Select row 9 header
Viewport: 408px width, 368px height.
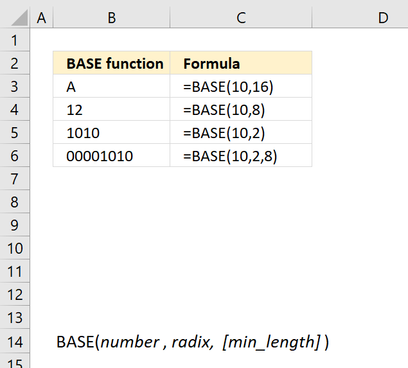pyautogui.click(x=15, y=225)
